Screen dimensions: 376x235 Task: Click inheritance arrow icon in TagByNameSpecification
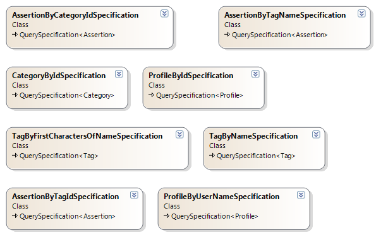(212, 156)
